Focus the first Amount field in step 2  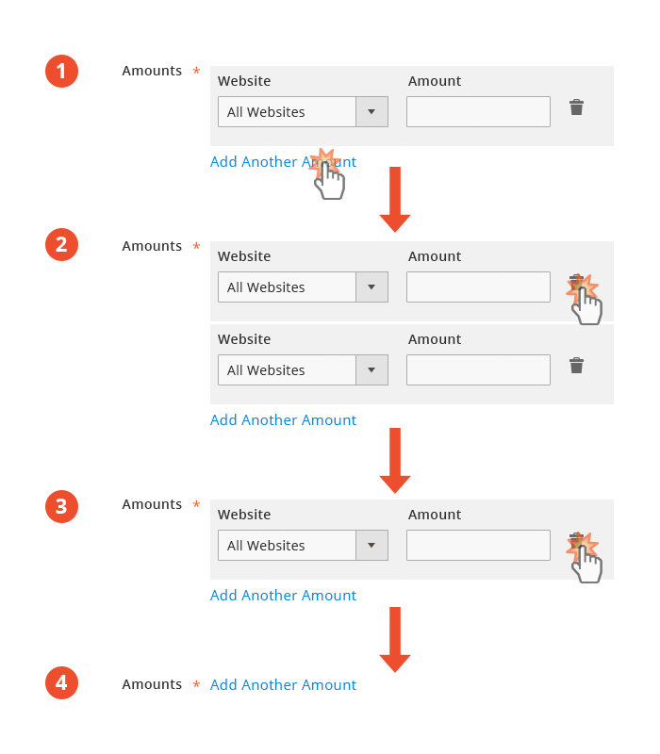pyautogui.click(x=478, y=287)
